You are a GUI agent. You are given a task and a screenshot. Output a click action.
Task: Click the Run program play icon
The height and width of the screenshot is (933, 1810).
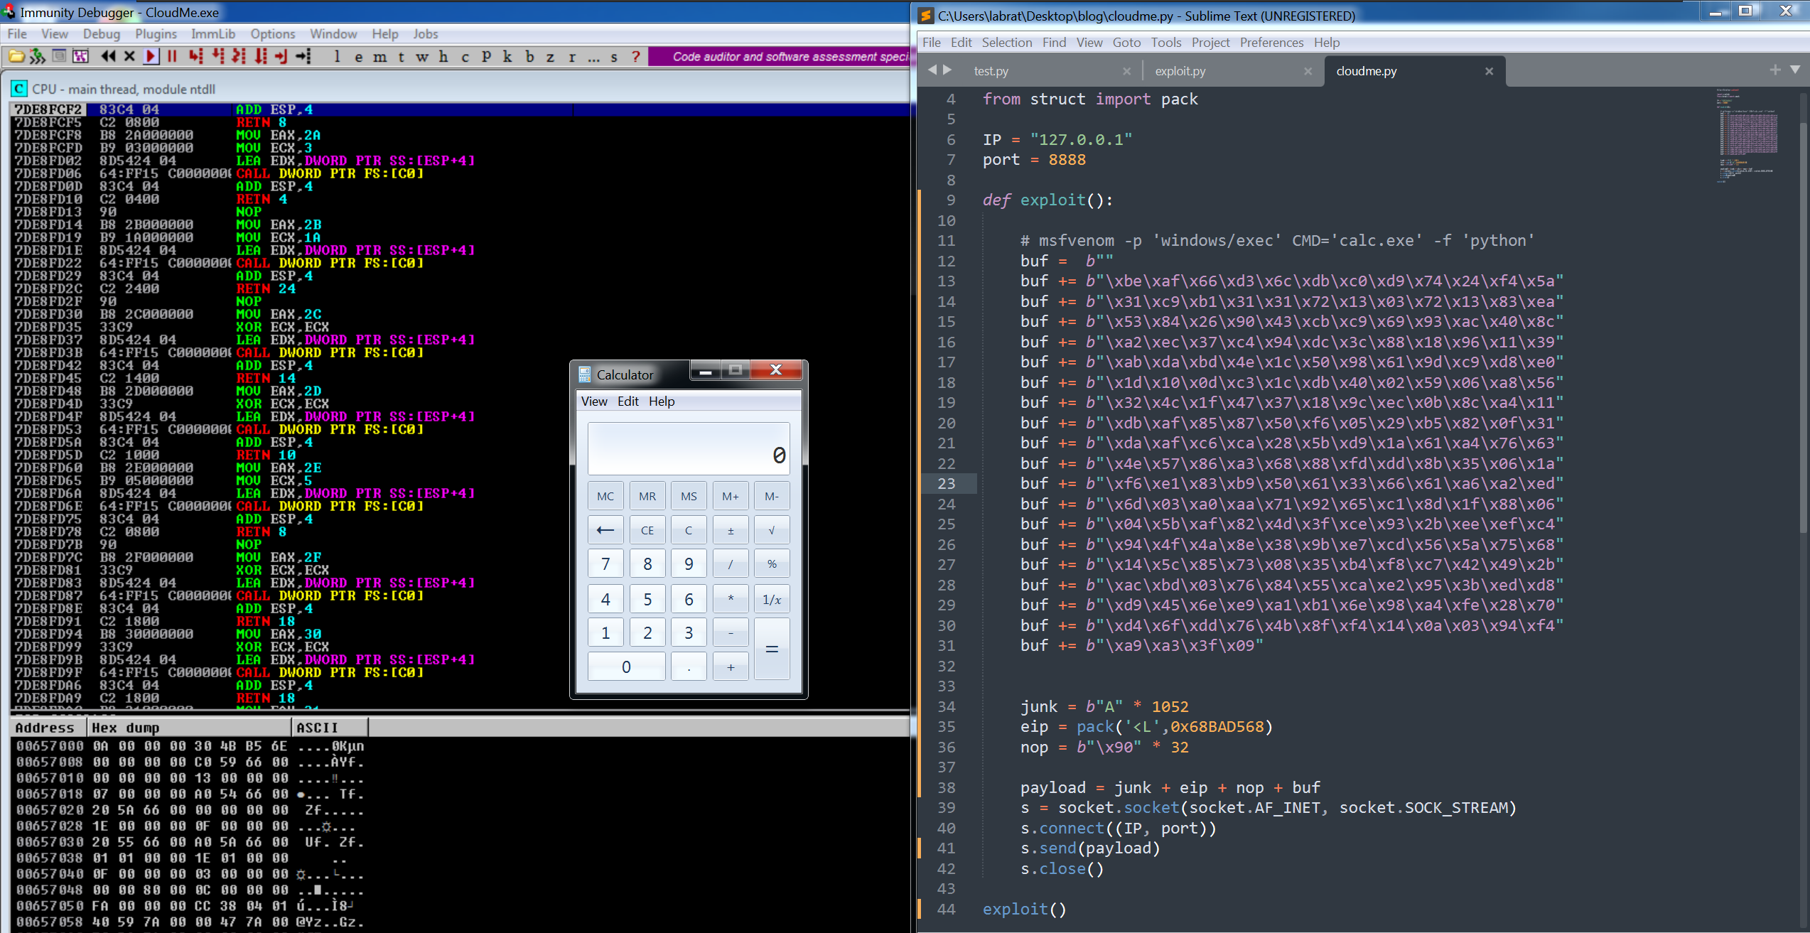point(151,56)
